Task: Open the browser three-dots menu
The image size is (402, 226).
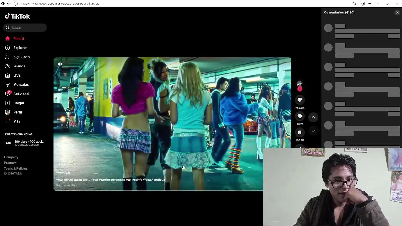Action: (369, 3)
